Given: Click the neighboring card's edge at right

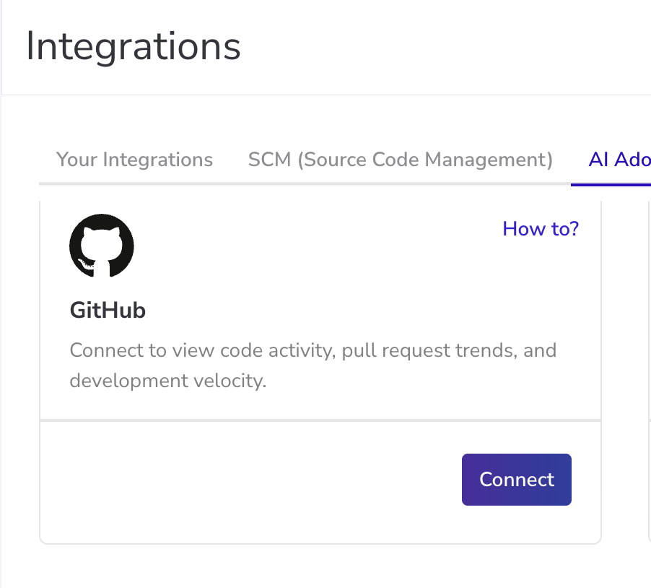Looking at the screenshot, I should coord(649,361).
